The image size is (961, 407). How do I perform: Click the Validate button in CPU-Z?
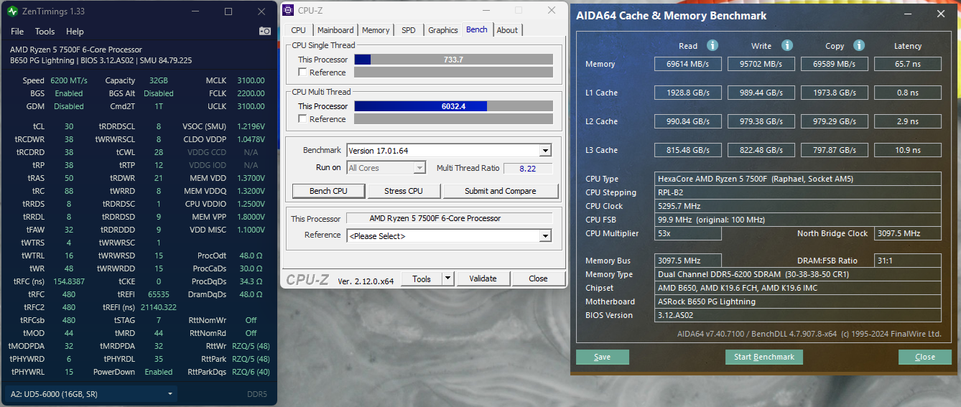tap(483, 279)
